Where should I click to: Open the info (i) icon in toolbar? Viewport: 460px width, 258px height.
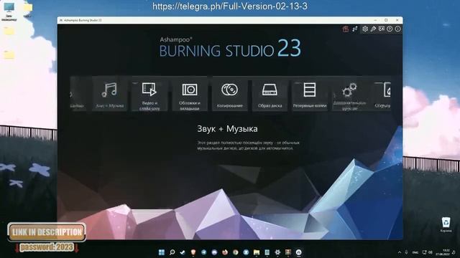397,29
